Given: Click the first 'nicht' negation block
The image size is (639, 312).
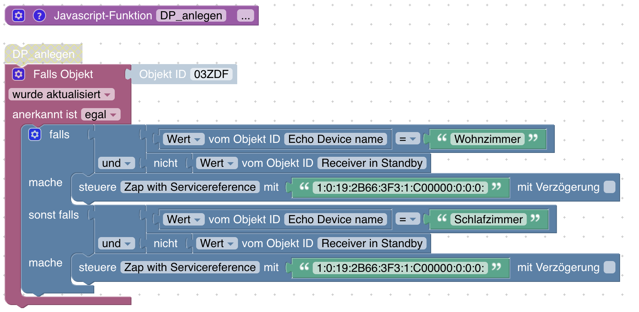Looking at the screenshot, I should point(166,163).
